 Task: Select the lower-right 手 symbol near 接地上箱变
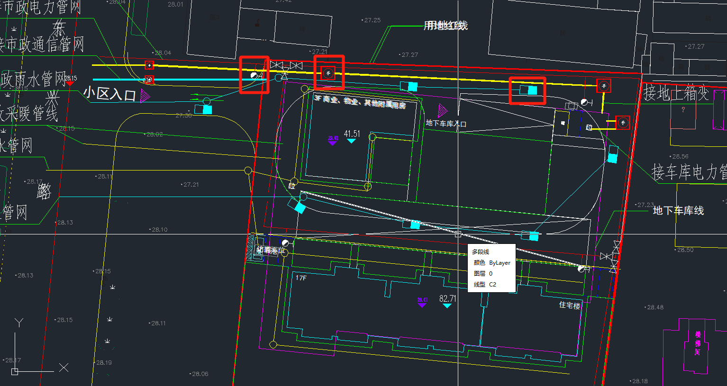pos(623,122)
